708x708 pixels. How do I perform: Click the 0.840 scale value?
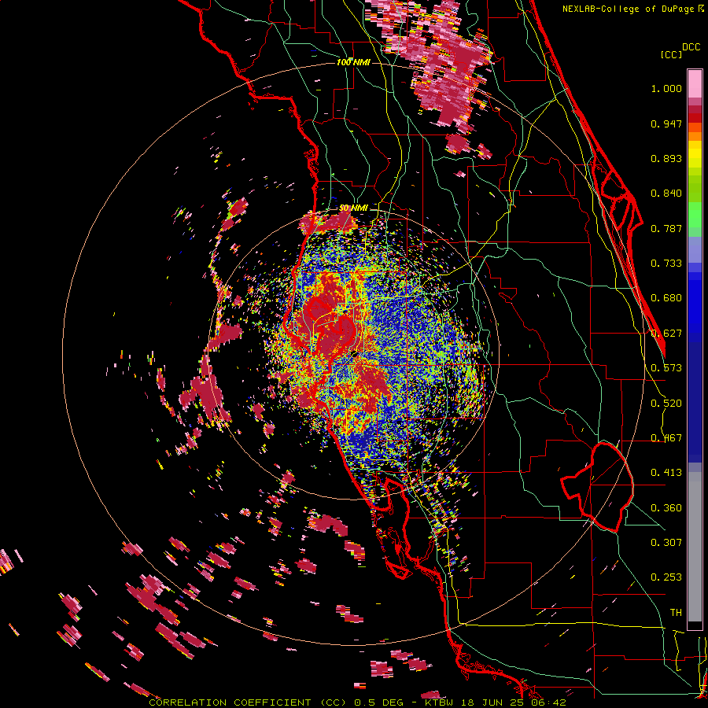point(666,194)
